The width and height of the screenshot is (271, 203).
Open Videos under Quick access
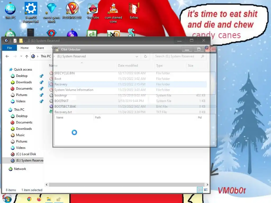21,101
